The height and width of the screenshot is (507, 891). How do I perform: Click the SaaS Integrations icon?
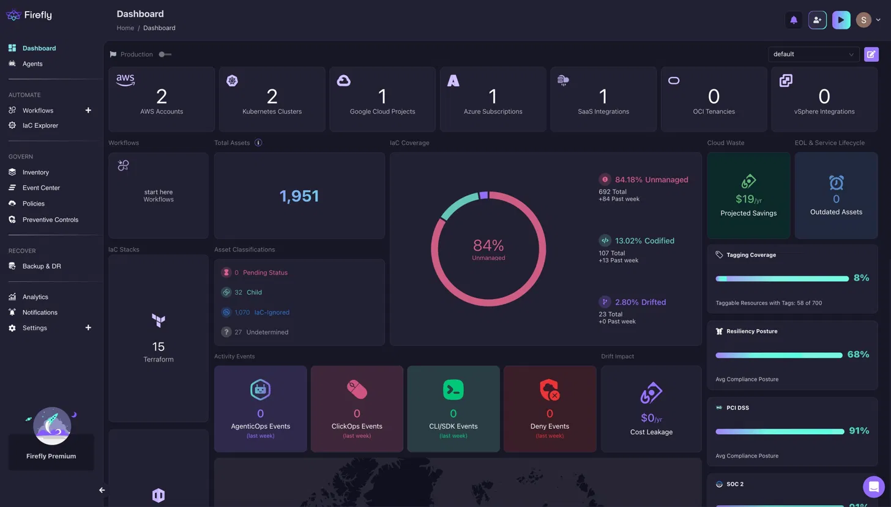click(x=563, y=81)
